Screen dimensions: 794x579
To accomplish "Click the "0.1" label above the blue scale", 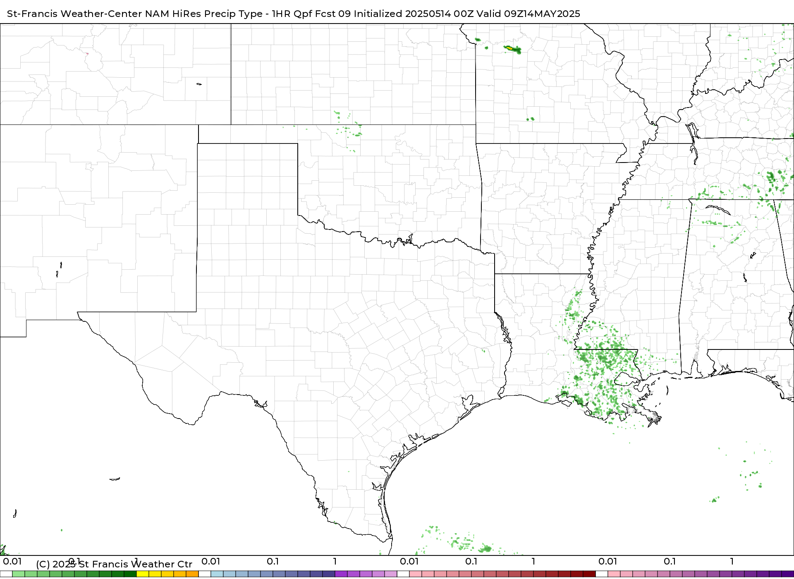I will point(273,561).
